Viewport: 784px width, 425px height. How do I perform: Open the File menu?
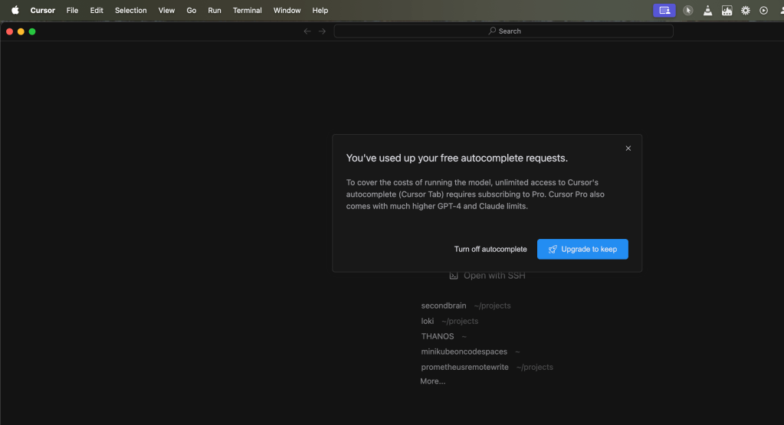tap(73, 10)
